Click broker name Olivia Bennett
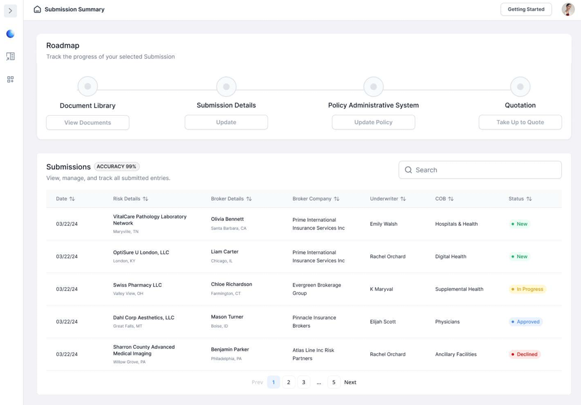 (227, 219)
